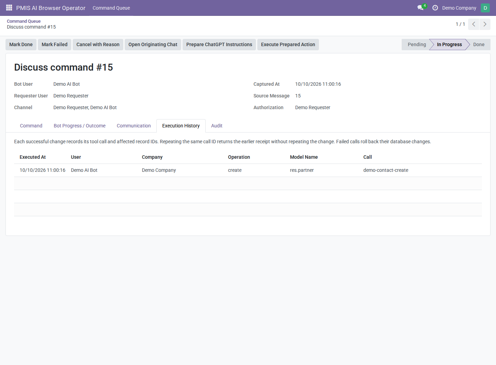Click Execute Prepared Action button
496x365 pixels.
click(288, 44)
